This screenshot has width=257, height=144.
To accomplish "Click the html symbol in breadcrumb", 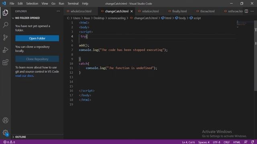I will click(166, 18).
